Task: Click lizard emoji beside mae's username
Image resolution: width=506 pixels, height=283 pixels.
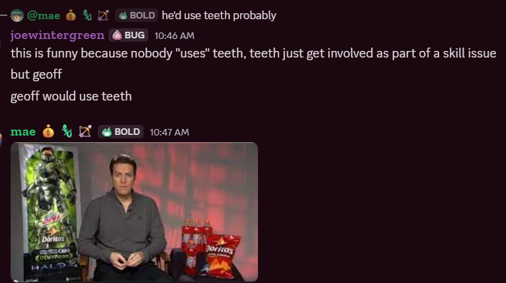Action: point(66,132)
